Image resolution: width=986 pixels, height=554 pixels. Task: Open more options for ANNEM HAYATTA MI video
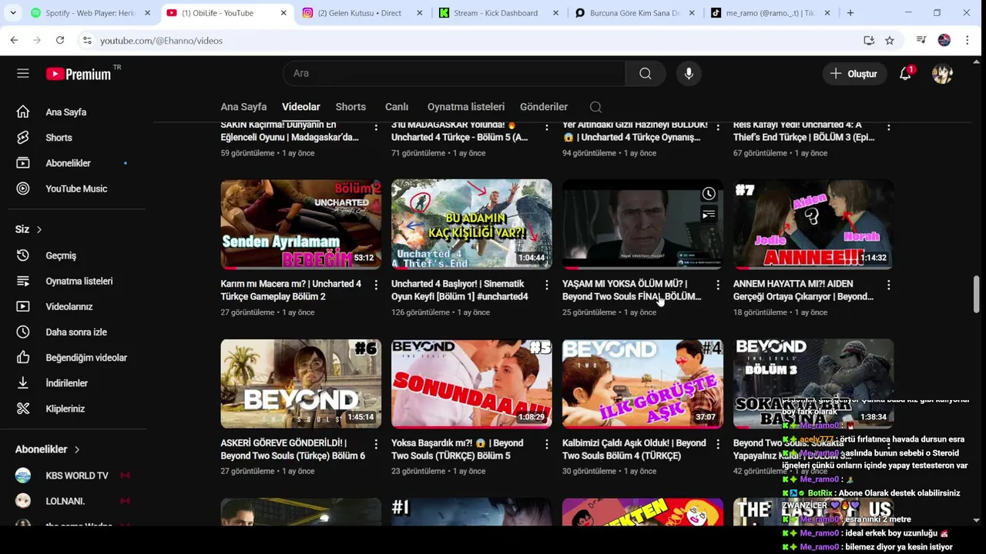point(889,285)
